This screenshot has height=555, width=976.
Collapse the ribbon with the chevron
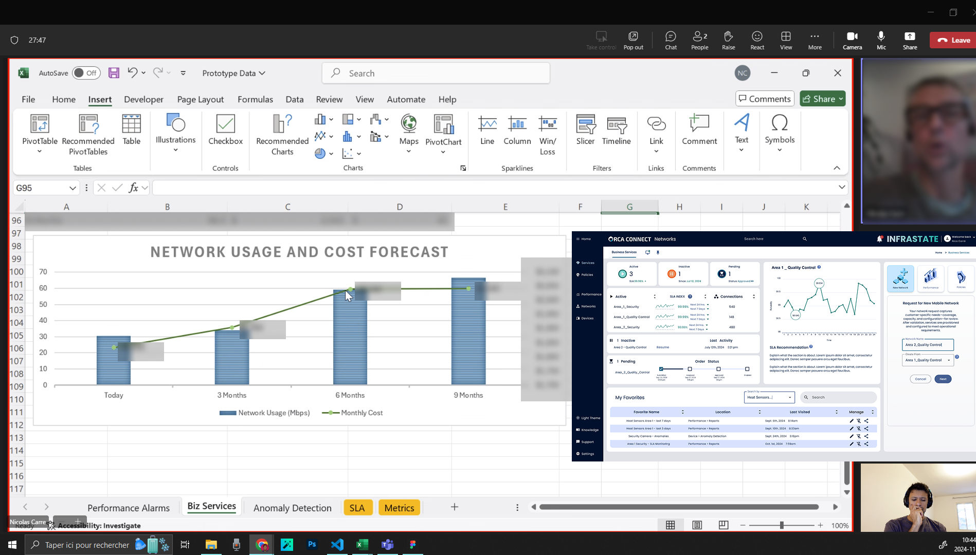coord(837,168)
